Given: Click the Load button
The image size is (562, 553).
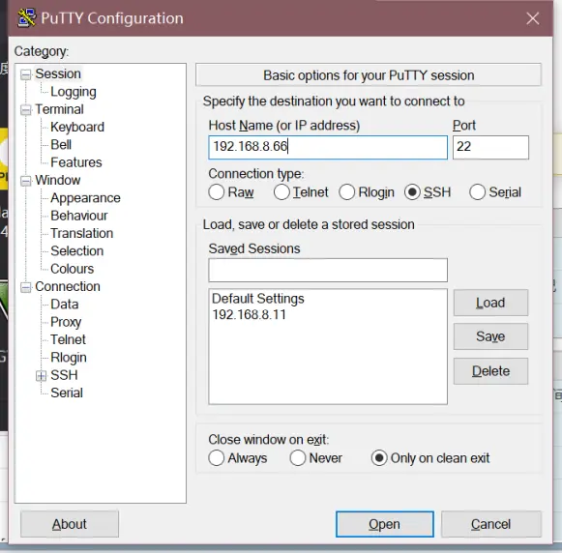Looking at the screenshot, I should click(490, 303).
